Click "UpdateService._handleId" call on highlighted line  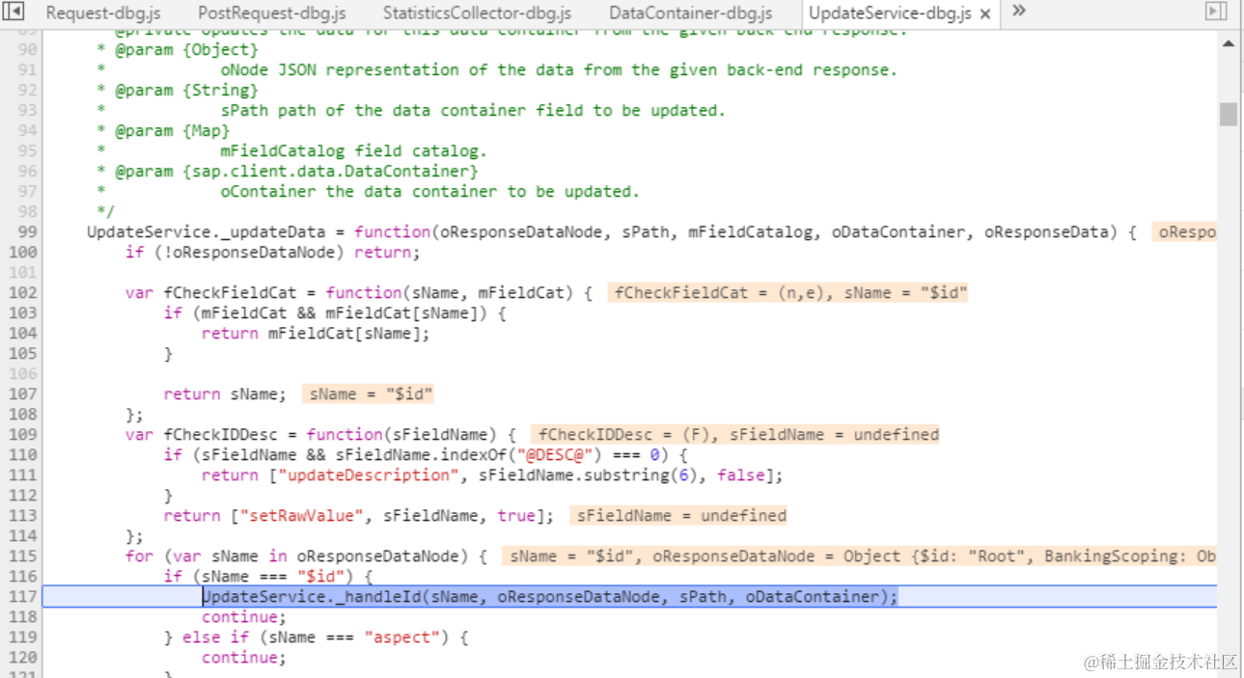pyautogui.click(x=311, y=596)
